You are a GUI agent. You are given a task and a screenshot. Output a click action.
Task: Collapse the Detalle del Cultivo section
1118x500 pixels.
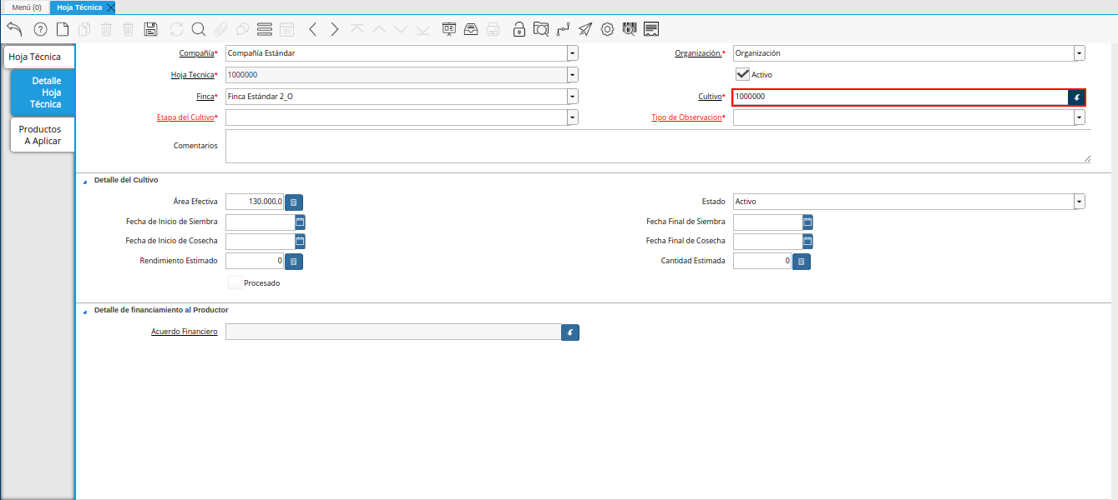click(84, 181)
